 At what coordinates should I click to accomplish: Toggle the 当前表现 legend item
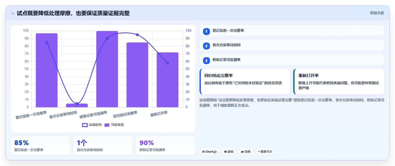coord(114,125)
